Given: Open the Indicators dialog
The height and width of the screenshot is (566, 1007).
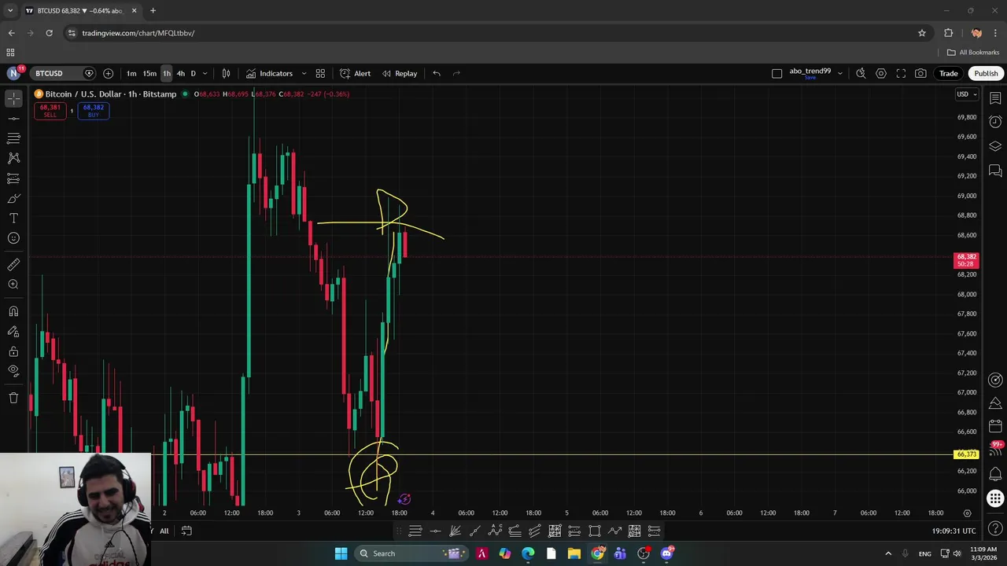Looking at the screenshot, I should (x=269, y=73).
